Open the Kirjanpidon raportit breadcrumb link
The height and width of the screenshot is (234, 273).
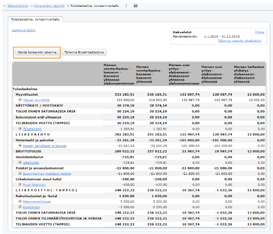click(49, 6)
